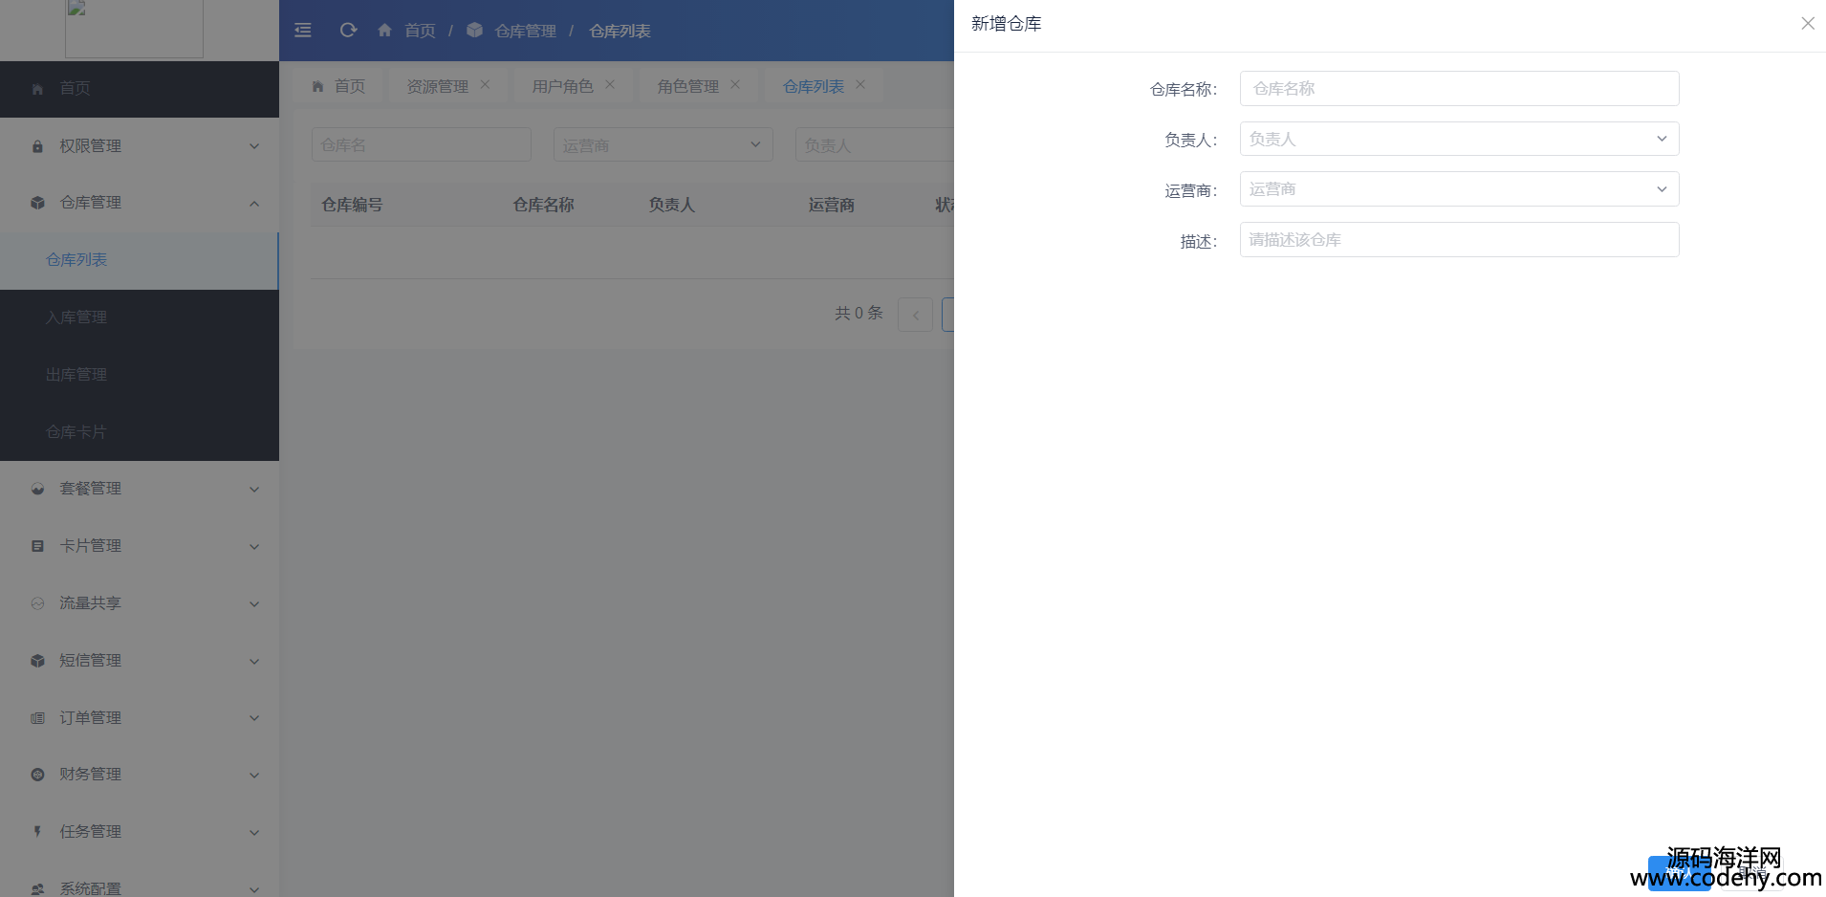Click the 仓库名称 input field in drawer
The width and height of the screenshot is (1826, 897).
point(1459,89)
